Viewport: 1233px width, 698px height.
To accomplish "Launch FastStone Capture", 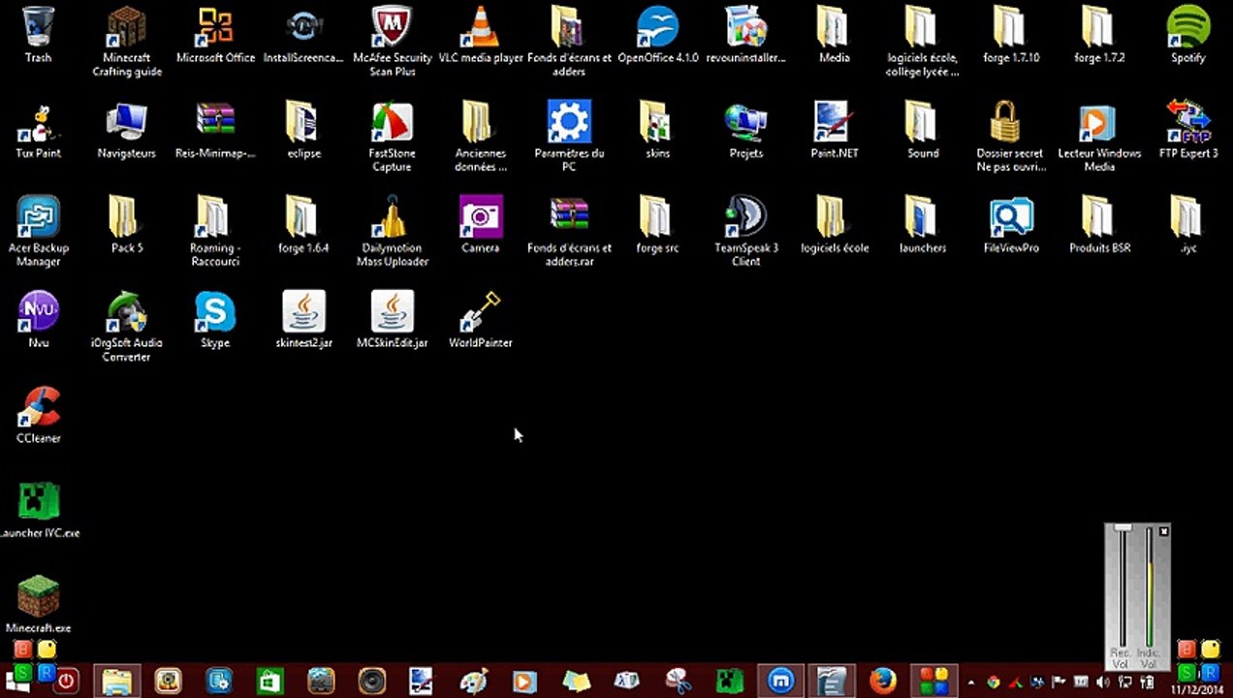I will click(x=393, y=138).
